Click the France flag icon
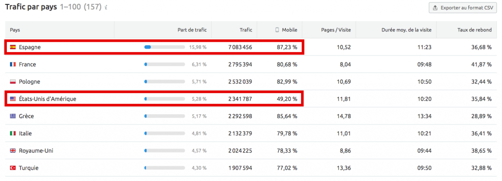This screenshot has width=502, height=181. (13, 64)
